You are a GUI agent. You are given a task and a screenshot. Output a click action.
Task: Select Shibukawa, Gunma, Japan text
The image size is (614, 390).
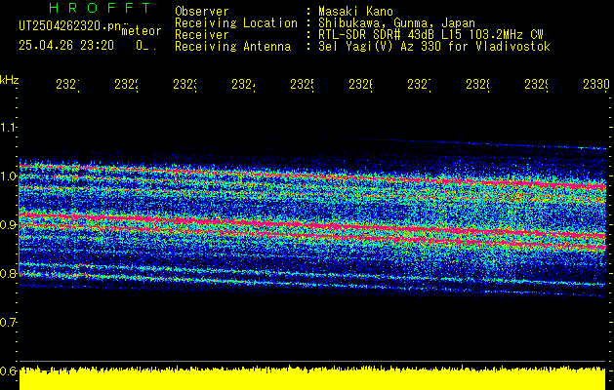[396, 23]
